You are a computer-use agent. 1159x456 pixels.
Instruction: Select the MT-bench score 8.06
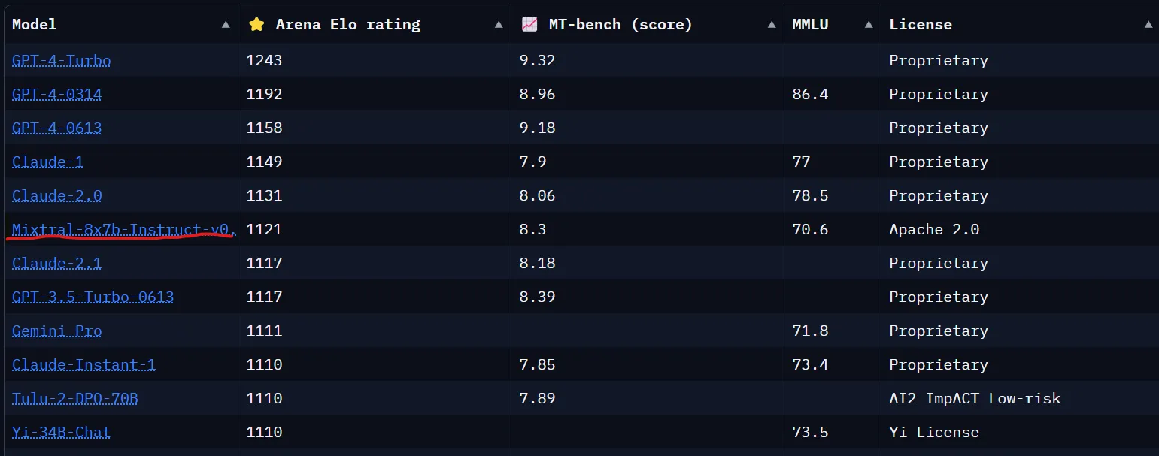tap(538, 195)
